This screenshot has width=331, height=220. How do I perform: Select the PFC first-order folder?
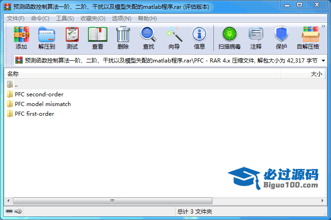coord(34,114)
